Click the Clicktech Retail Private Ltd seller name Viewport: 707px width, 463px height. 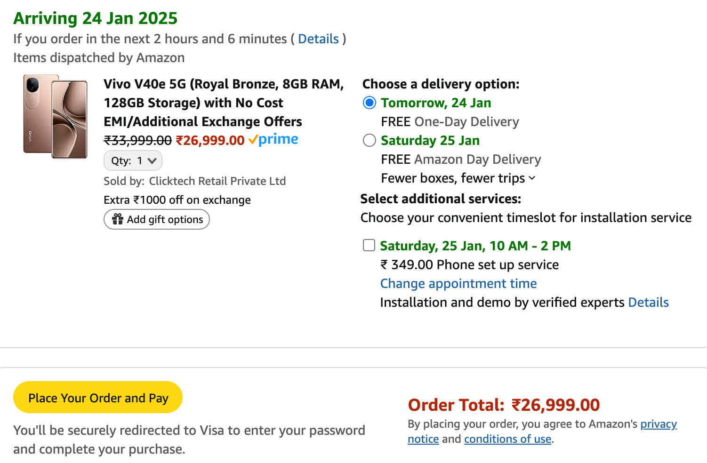point(217,181)
